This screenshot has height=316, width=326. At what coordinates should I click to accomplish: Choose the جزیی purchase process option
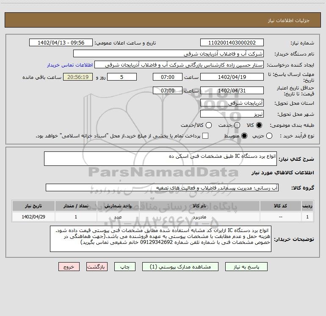click(x=269, y=136)
